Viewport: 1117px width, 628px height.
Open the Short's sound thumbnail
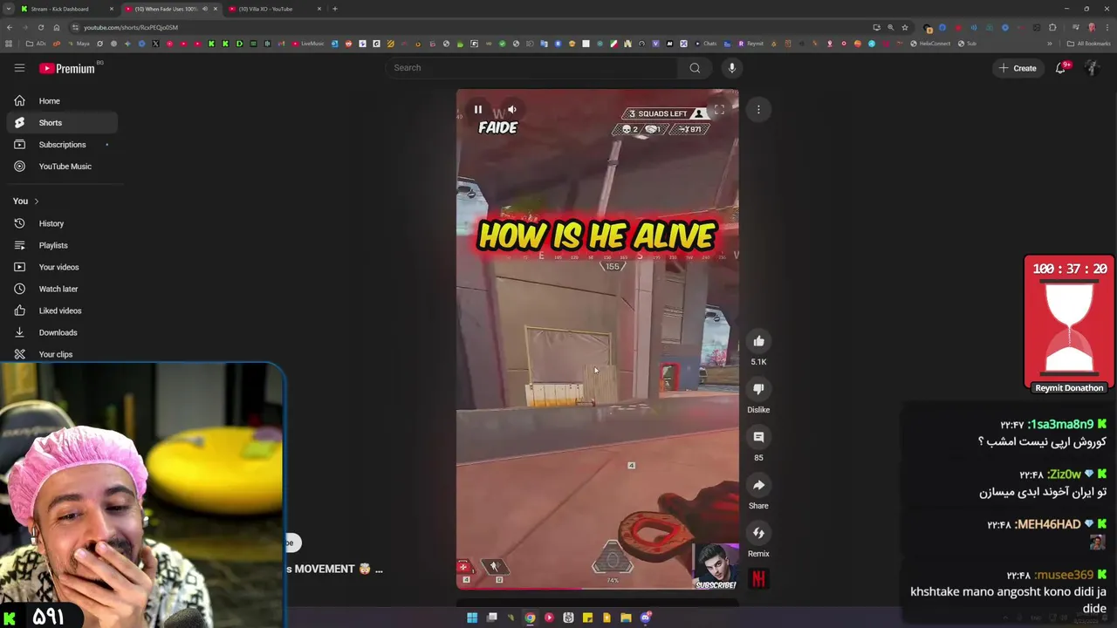coord(758,577)
